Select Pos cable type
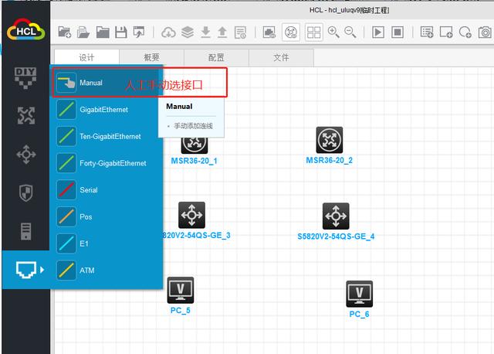The width and height of the screenshot is (494, 354). pyautogui.click(x=107, y=216)
